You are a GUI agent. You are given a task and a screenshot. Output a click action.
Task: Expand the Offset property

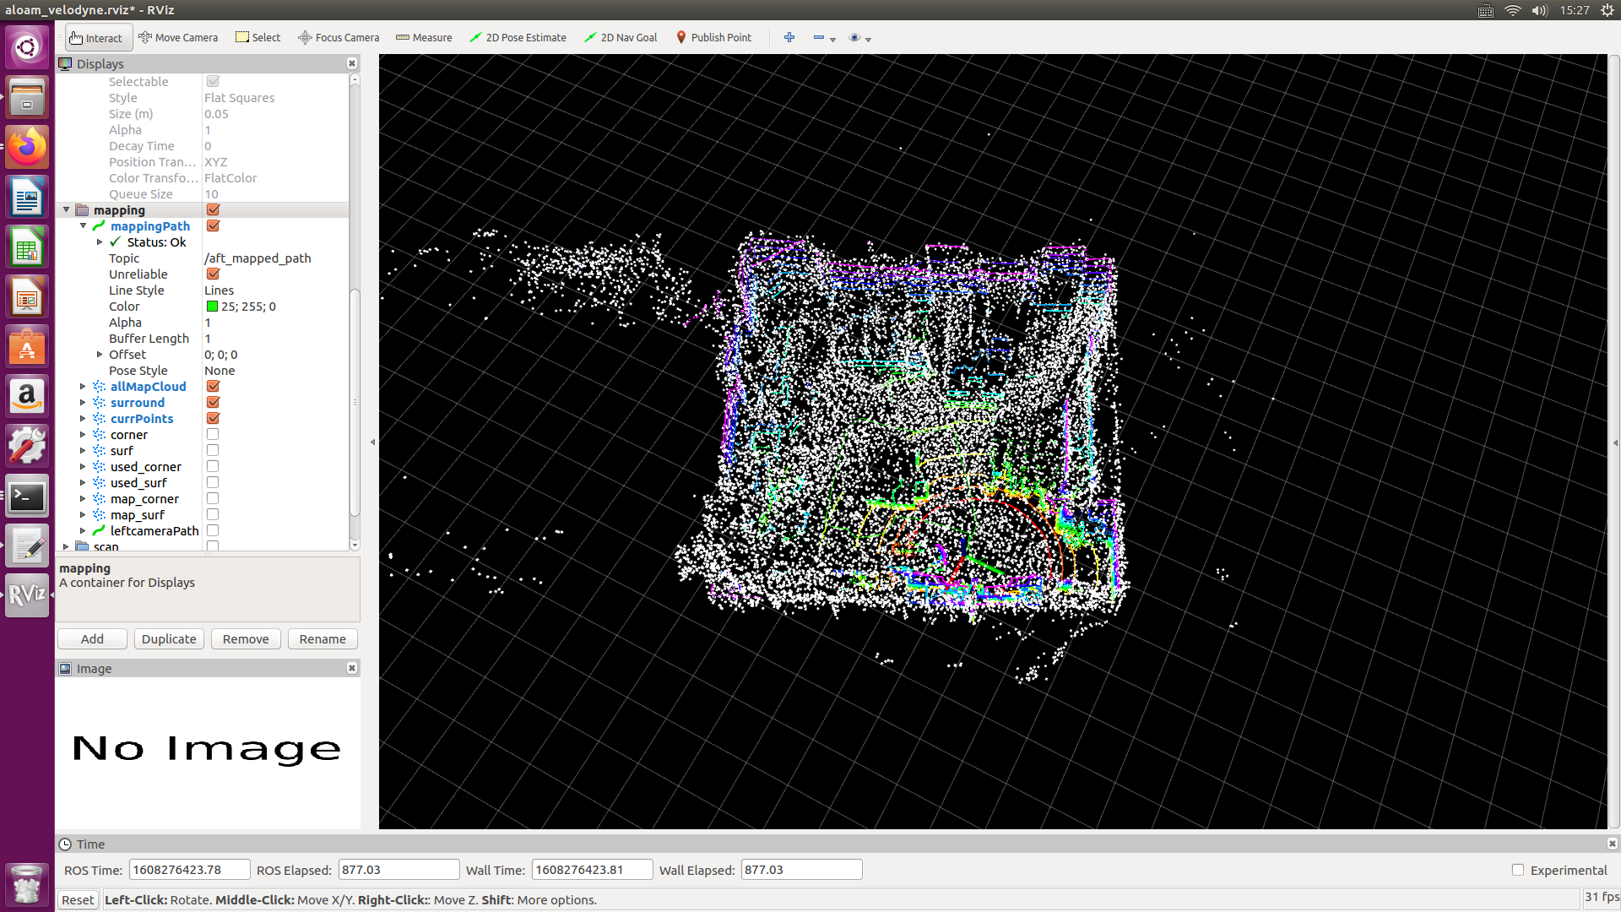(100, 355)
